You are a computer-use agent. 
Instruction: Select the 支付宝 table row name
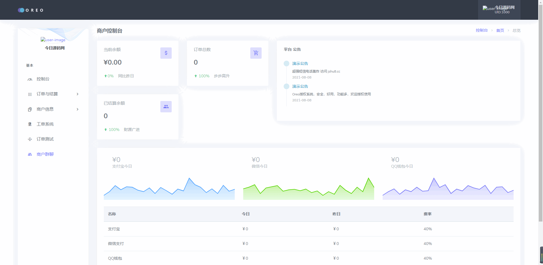114,229
